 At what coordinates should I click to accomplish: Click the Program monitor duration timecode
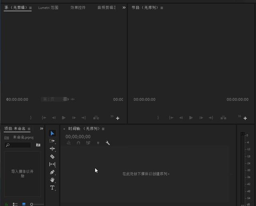point(238,99)
